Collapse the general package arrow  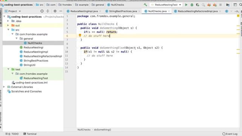[x=17, y=39]
